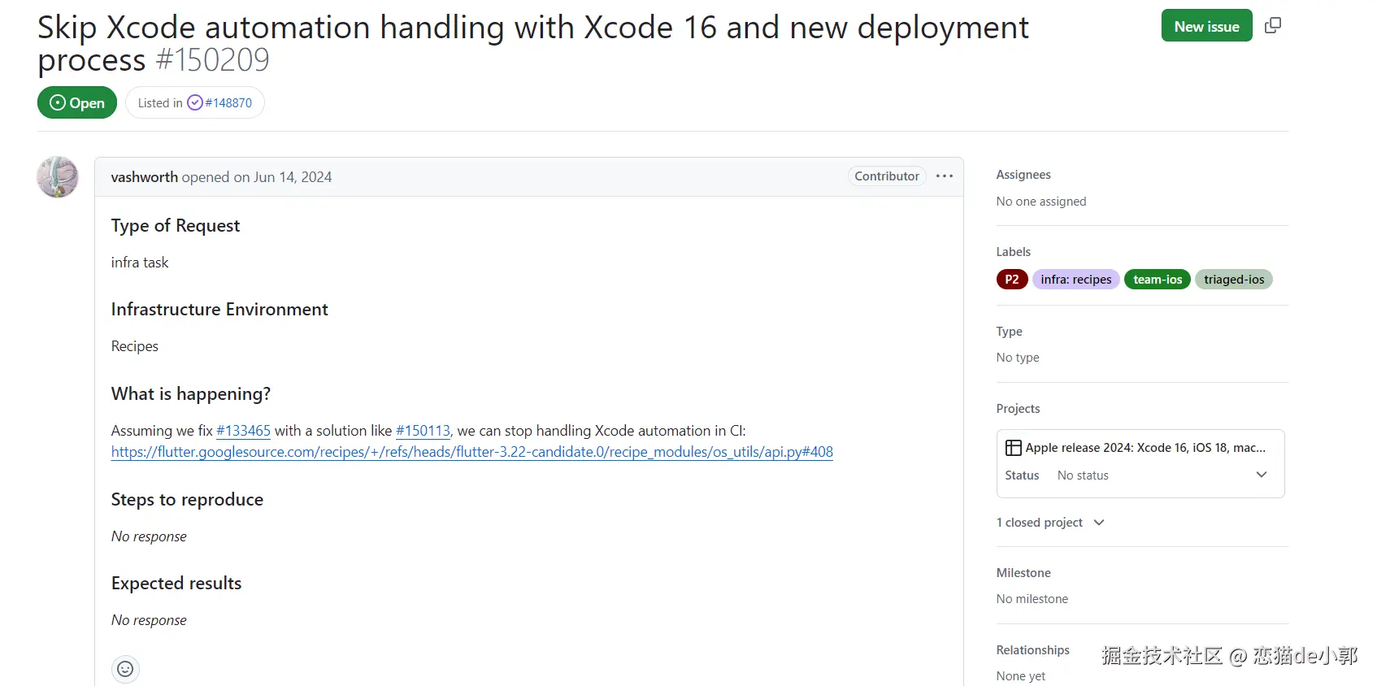
Task: Select the P2 priority label
Action: 1012,280
